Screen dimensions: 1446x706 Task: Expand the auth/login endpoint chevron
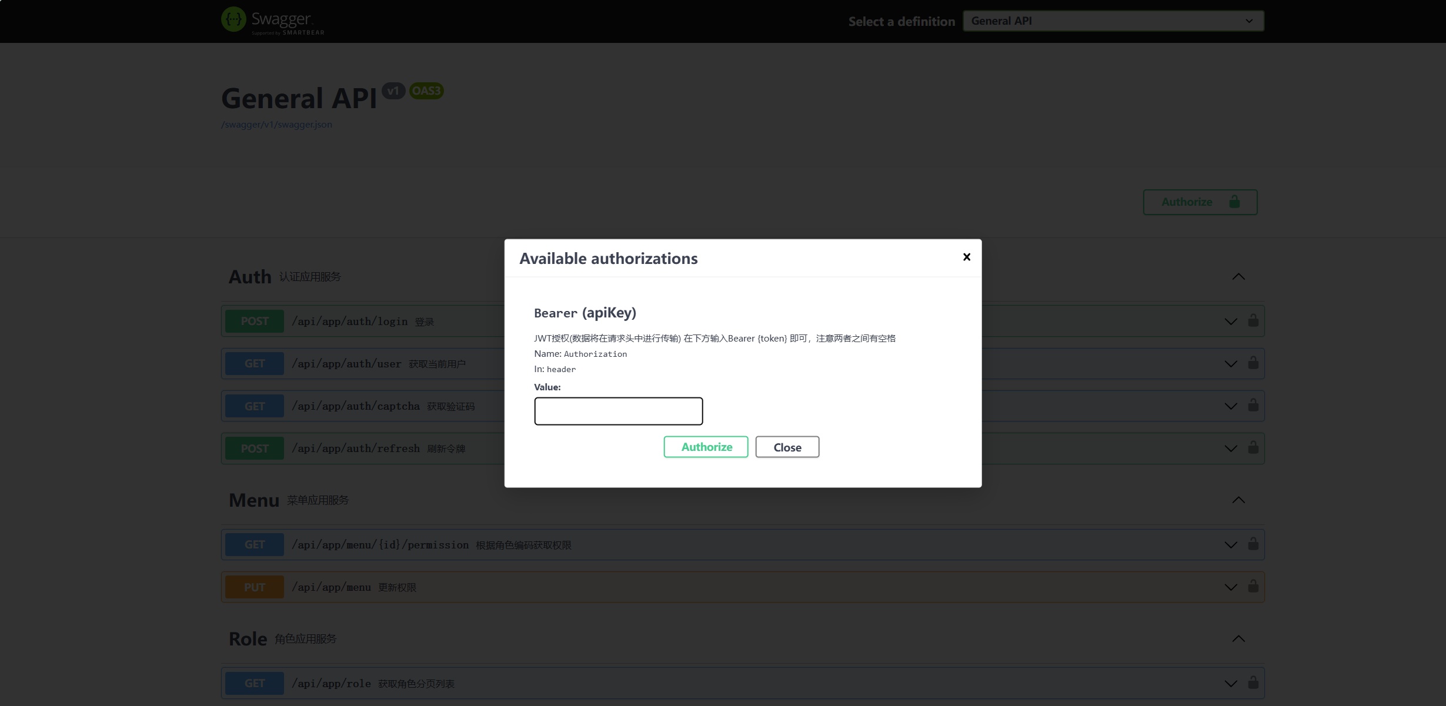pyautogui.click(x=1230, y=322)
